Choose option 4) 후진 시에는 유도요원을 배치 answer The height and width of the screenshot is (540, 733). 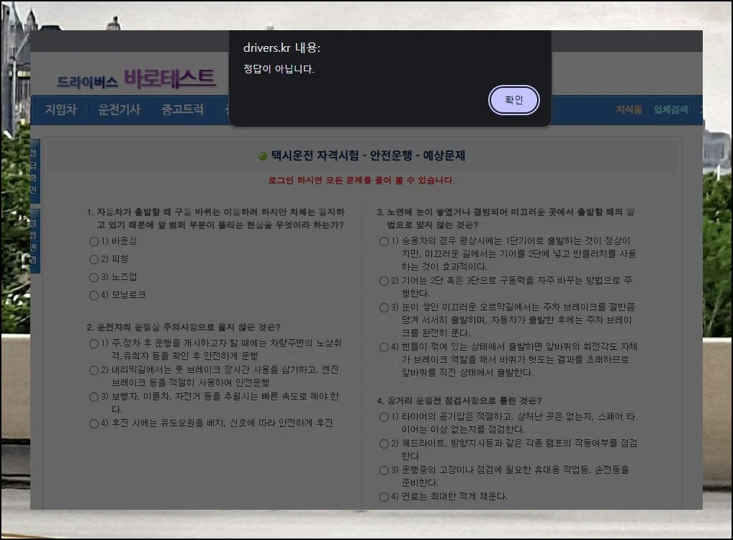coord(94,423)
